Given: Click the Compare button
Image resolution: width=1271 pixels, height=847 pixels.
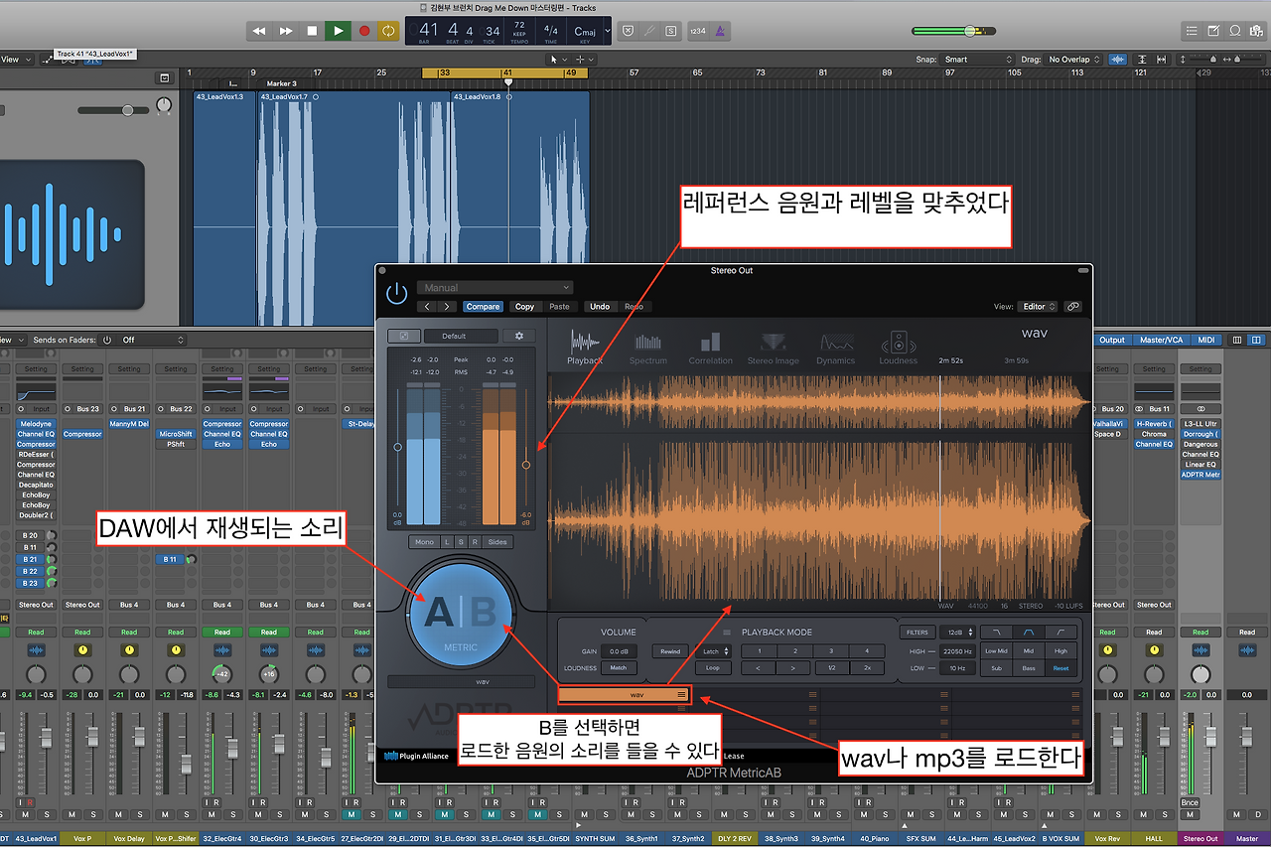Looking at the screenshot, I should click(x=484, y=307).
